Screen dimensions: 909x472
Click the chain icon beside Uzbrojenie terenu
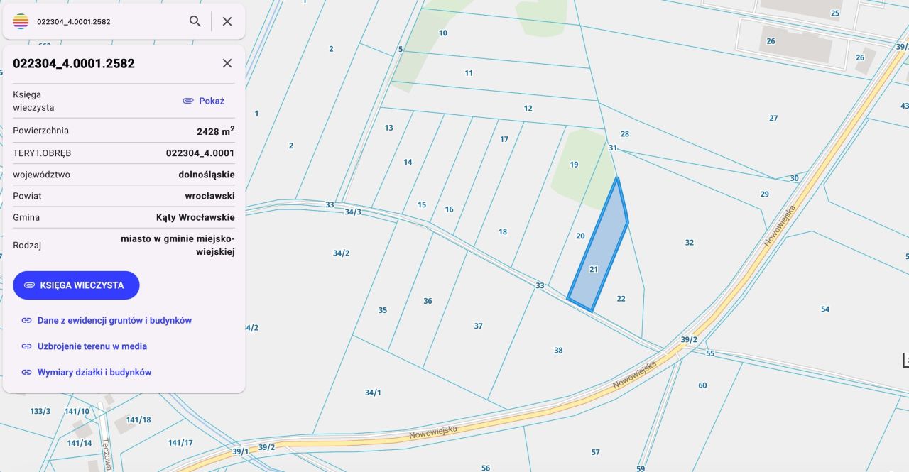tap(26, 346)
